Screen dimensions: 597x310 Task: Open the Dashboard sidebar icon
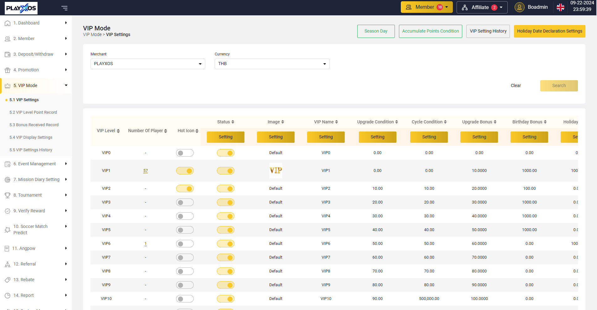[x=7, y=23]
